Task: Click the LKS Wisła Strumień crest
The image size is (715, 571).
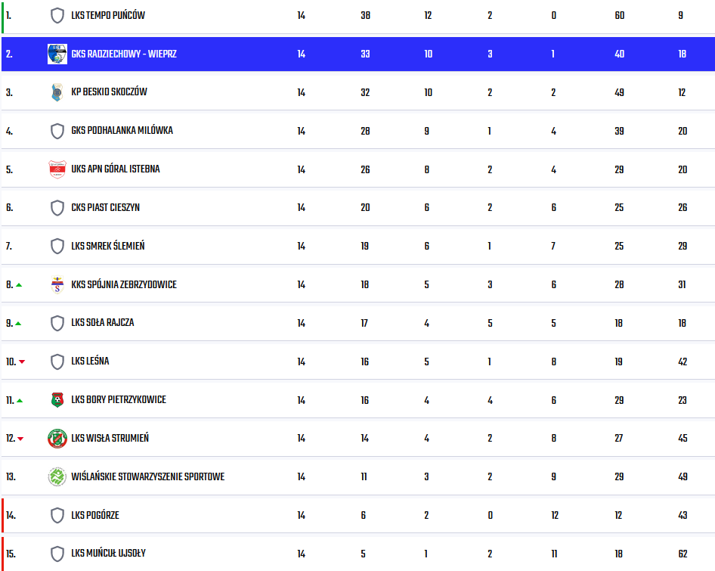Action: 57,439
